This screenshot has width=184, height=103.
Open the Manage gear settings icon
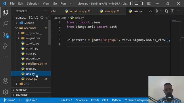(5, 92)
